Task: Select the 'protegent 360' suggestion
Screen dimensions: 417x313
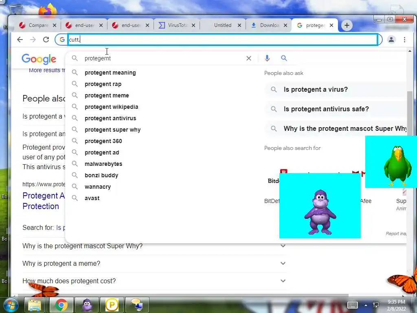Action: point(103,141)
